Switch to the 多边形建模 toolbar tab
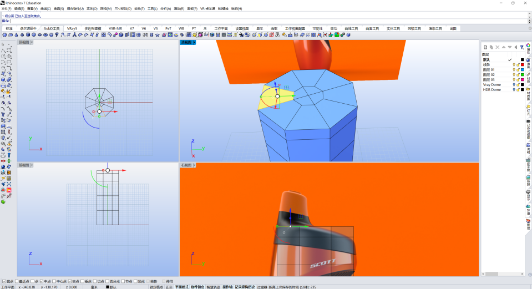 click(93, 28)
